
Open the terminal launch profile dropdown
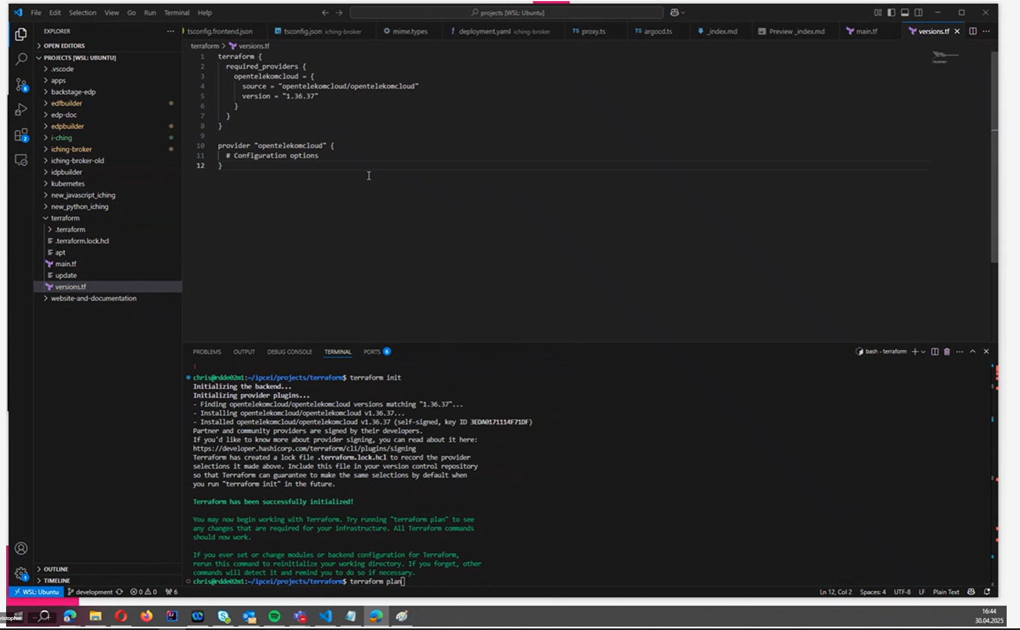tap(923, 352)
